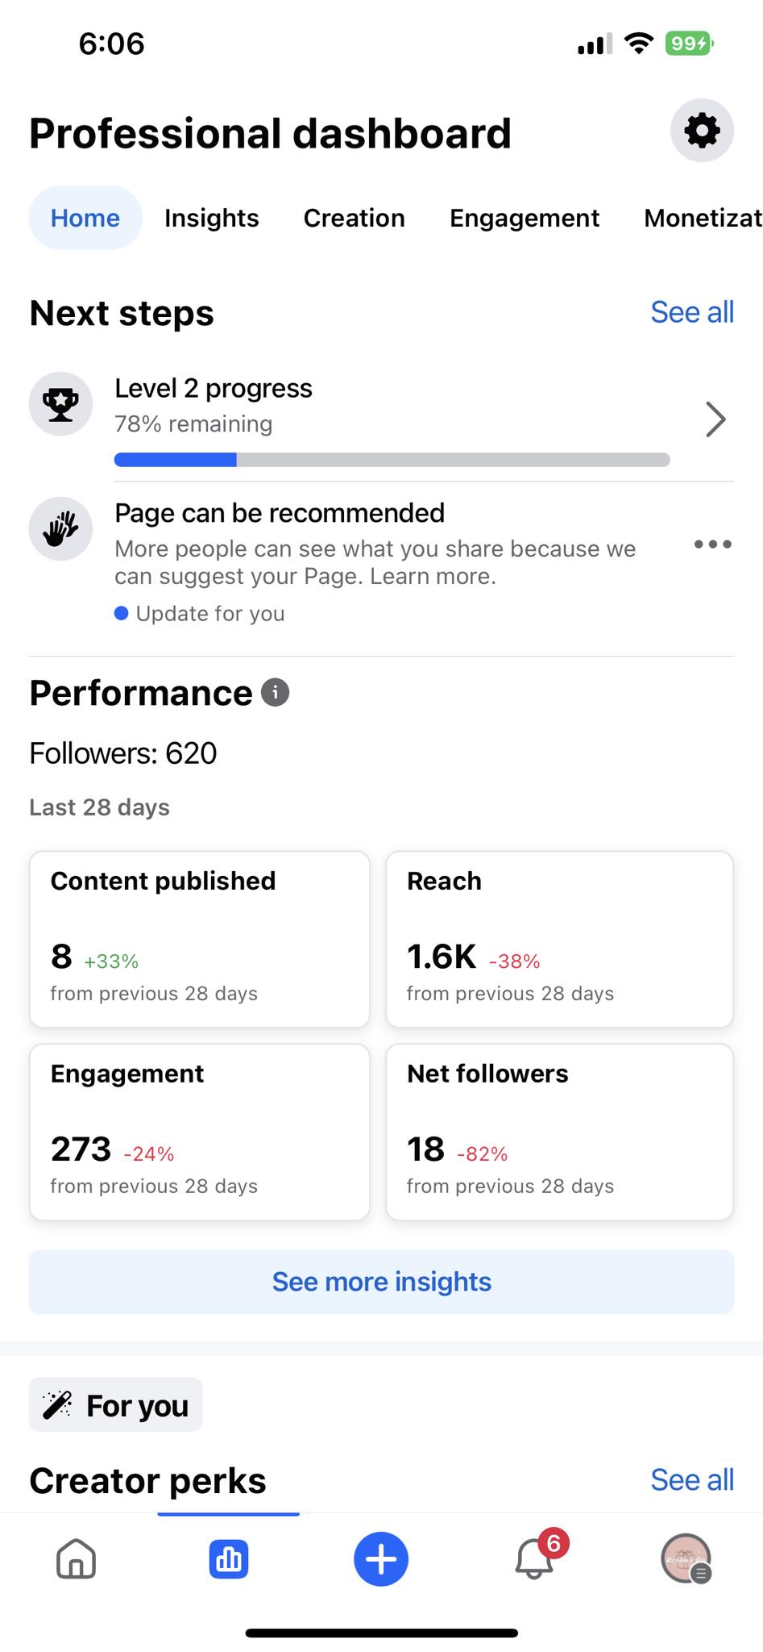The width and height of the screenshot is (763, 1652).
Task: Click See all beside Creator perks
Action: click(692, 1480)
